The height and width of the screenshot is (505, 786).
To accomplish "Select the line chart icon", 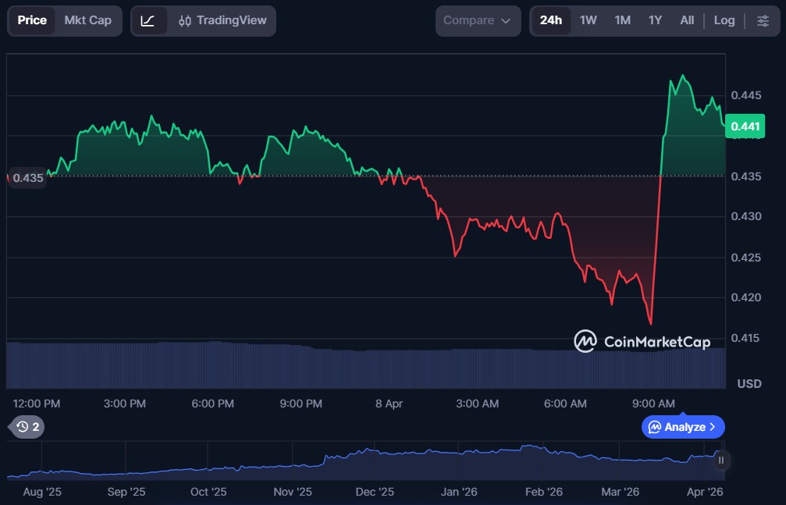I will coord(148,20).
